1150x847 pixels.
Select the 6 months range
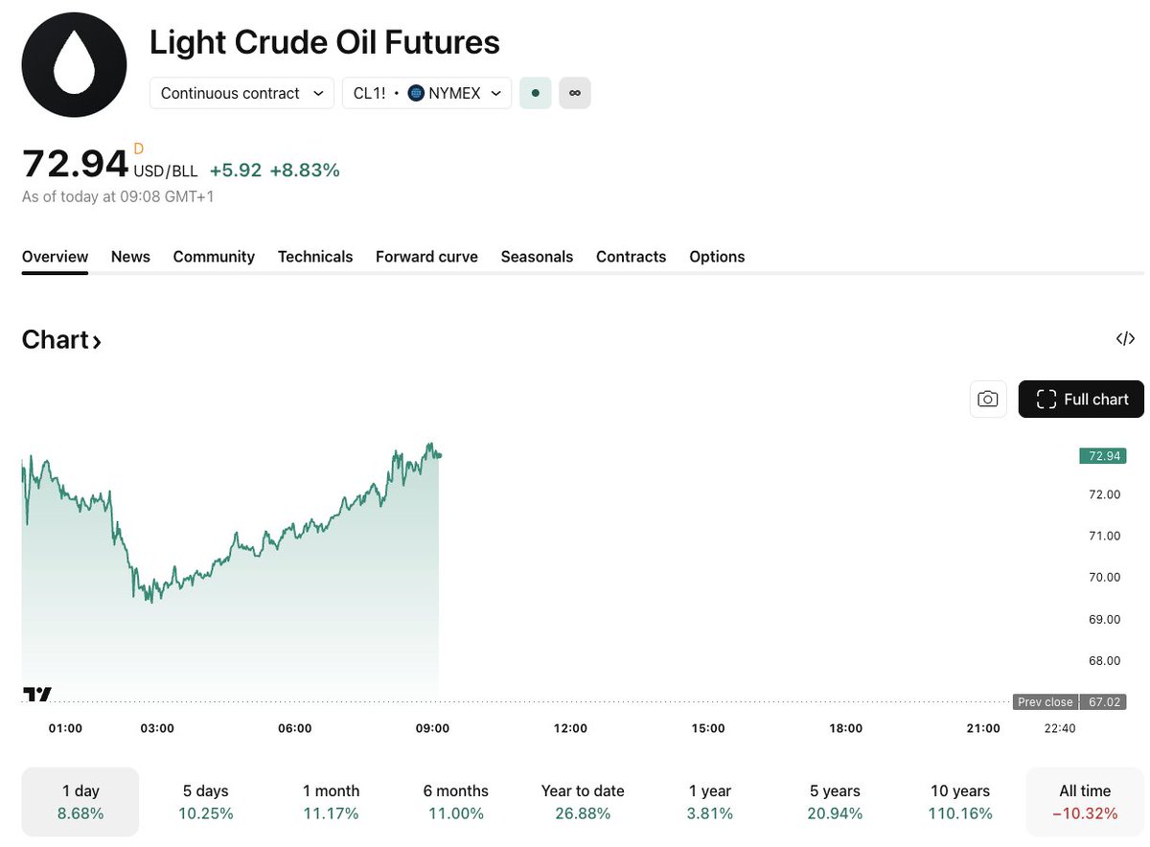pyautogui.click(x=456, y=802)
